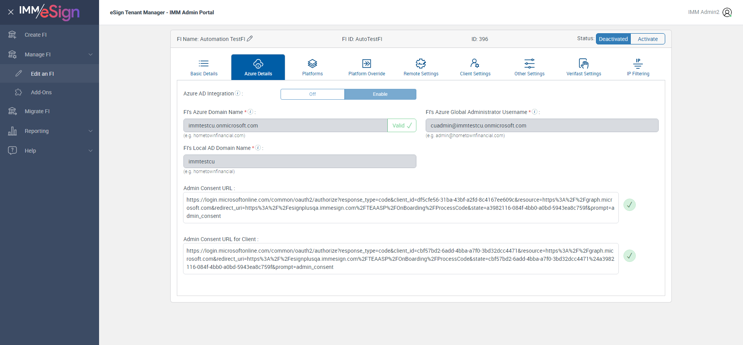
Task: Click the FI's Azure Domain Name field
Action: 286,126
